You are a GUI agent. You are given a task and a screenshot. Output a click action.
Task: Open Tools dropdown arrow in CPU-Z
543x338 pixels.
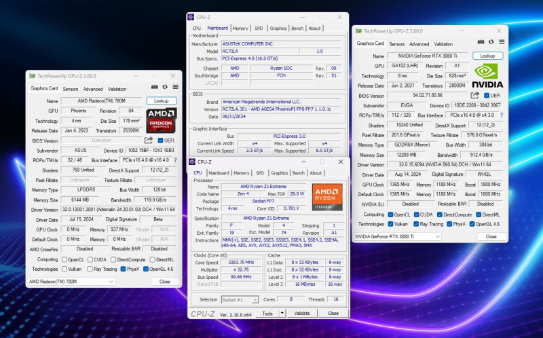(282, 313)
